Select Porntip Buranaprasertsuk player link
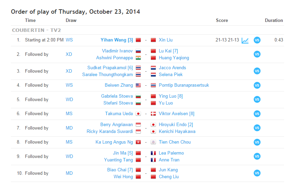 184,85
